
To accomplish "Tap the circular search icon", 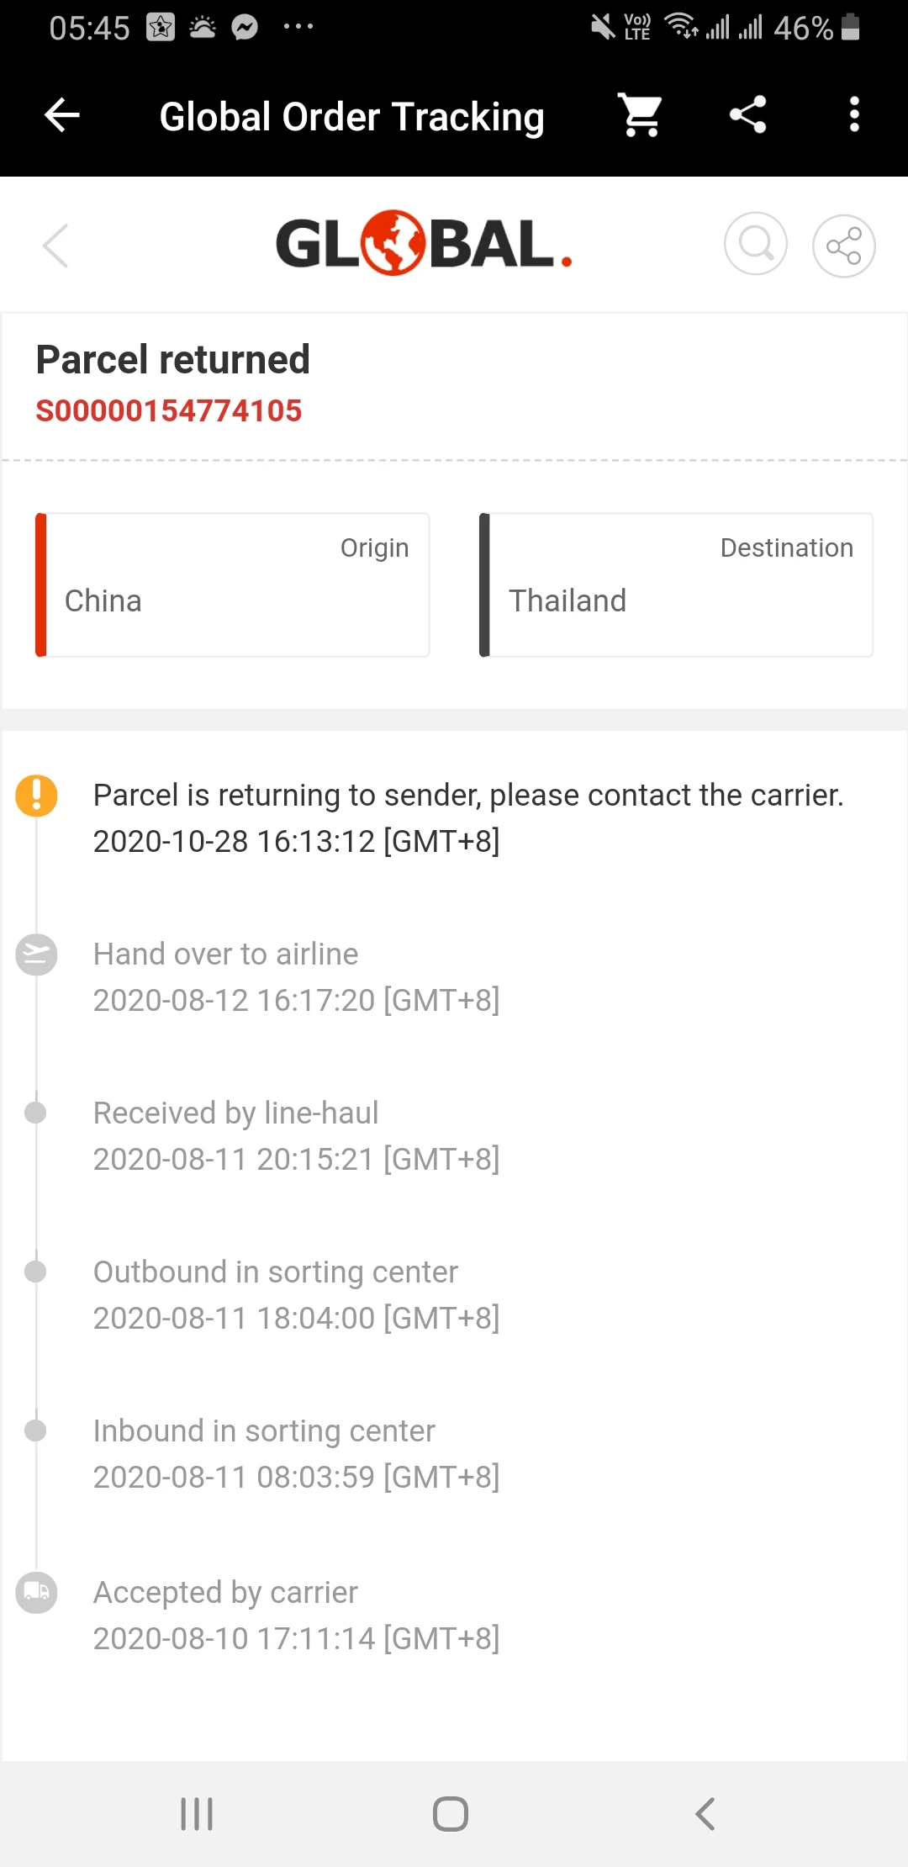I will click(755, 244).
